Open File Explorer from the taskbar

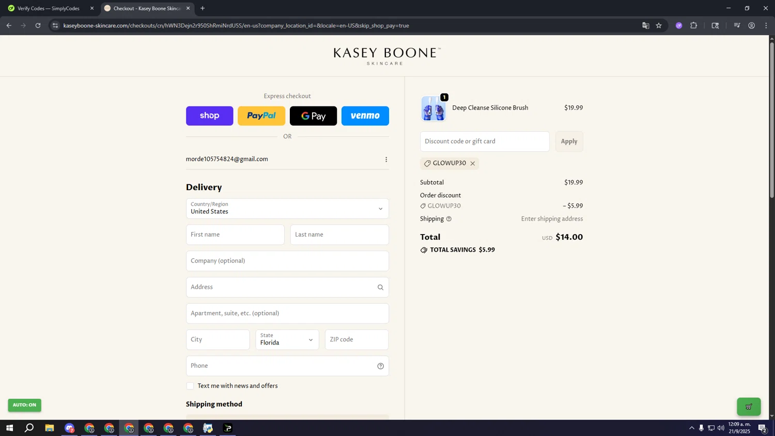pos(50,428)
